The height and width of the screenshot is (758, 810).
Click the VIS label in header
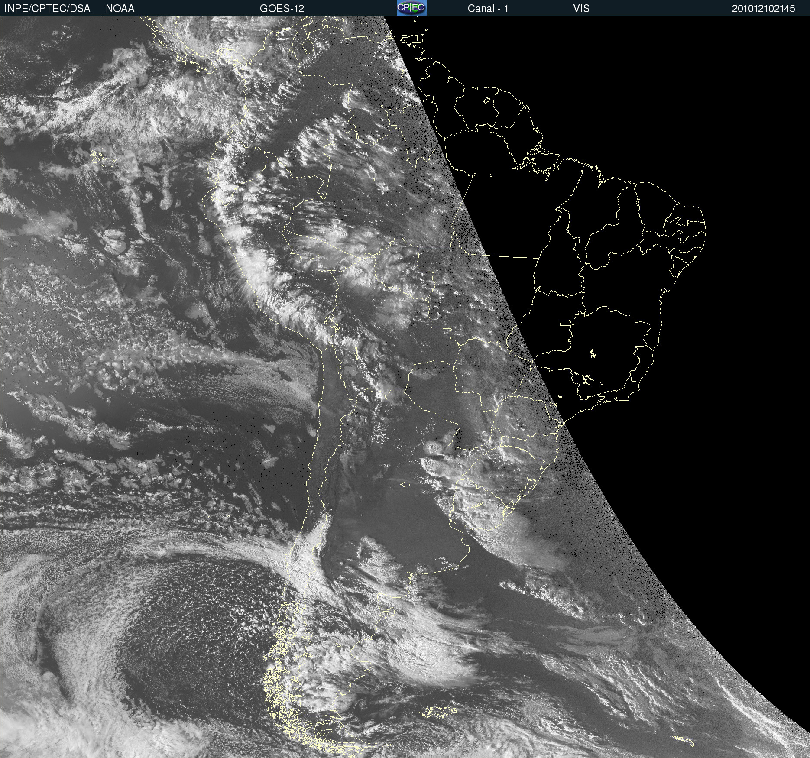[x=581, y=9]
